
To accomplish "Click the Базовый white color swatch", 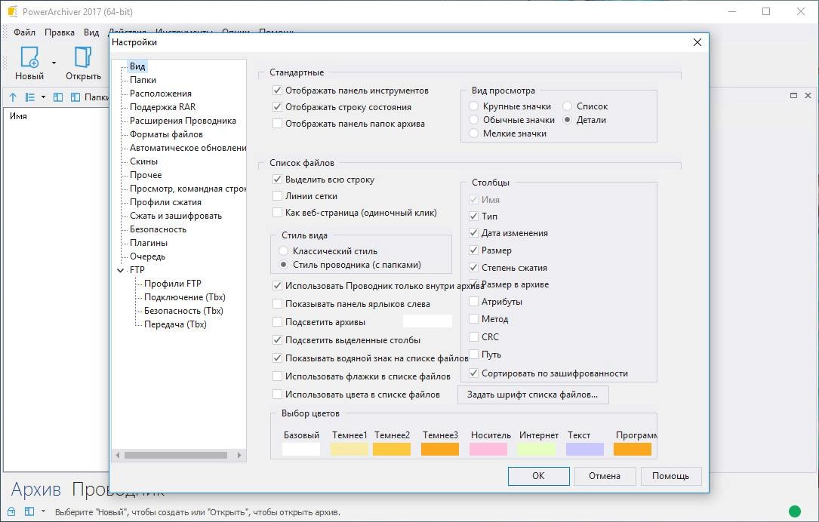I will coord(301,449).
